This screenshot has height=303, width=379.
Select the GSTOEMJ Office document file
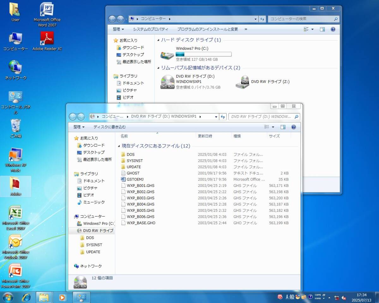pyautogui.click(x=205, y=179)
